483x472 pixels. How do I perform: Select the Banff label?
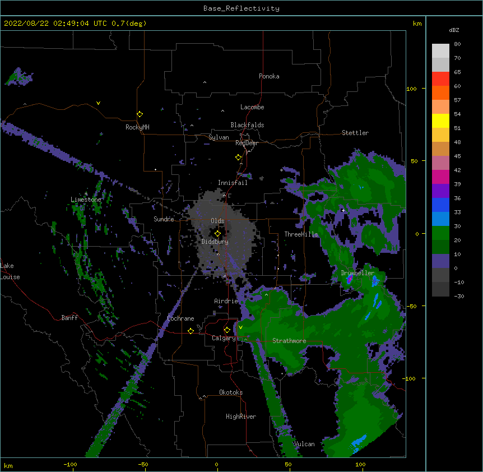point(69,318)
